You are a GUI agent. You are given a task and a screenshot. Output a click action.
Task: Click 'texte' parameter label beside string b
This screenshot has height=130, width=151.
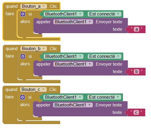(117, 72)
